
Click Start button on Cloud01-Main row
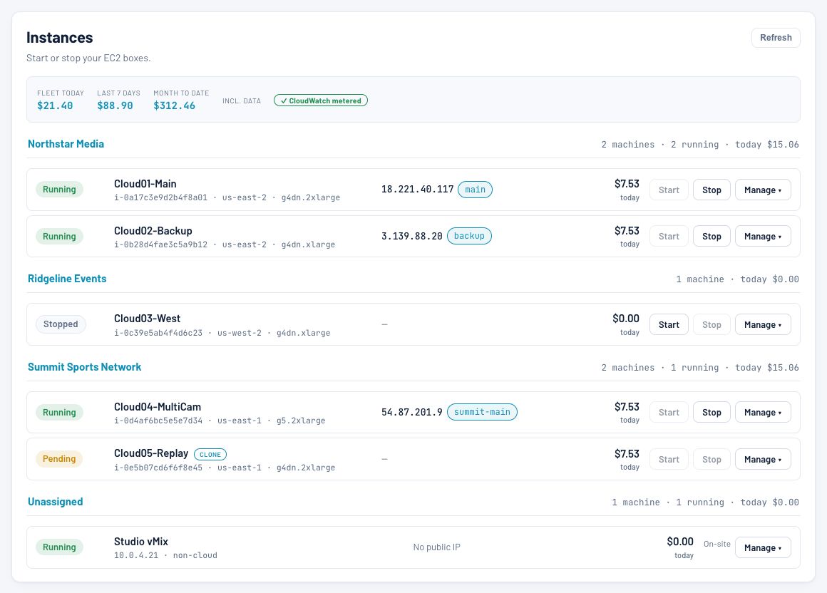click(x=668, y=190)
